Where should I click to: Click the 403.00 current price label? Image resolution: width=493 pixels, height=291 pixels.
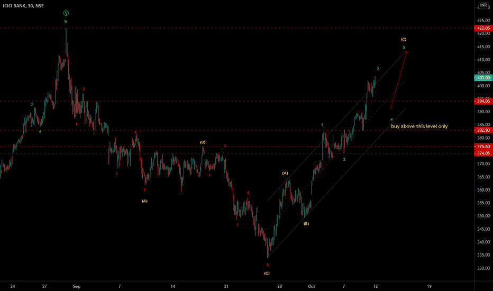pyautogui.click(x=483, y=78)
